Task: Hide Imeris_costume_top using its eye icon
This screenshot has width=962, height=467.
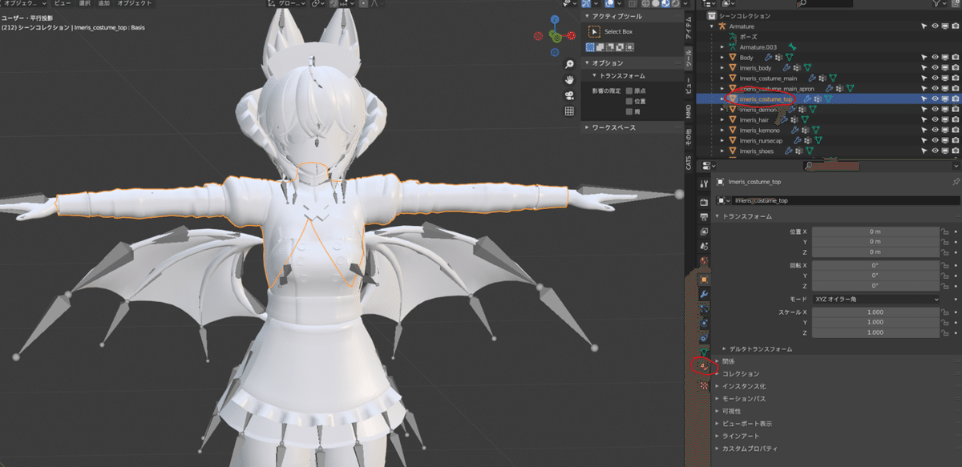Action: 935,99
